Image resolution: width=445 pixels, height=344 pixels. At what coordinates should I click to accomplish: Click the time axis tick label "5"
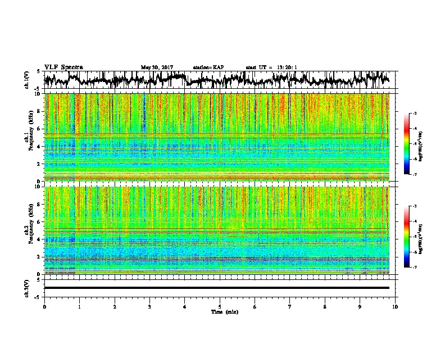coord(220,307)
